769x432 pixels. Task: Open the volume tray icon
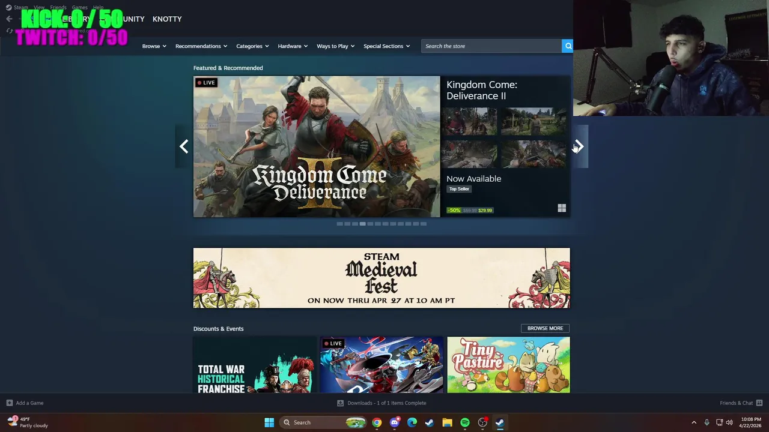tap(730, 422)
